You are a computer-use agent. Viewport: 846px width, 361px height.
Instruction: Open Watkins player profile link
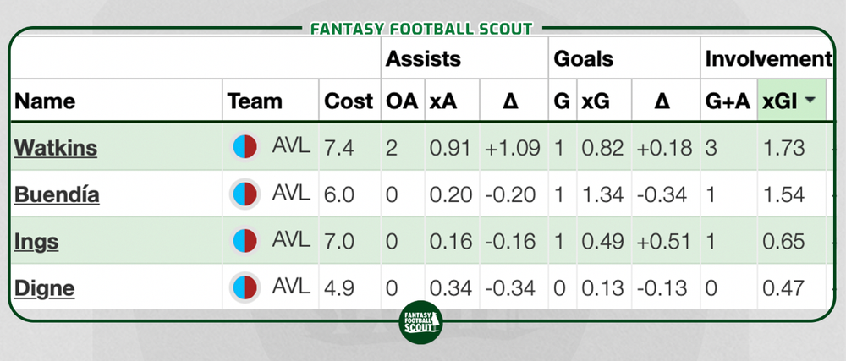[56, 148]
